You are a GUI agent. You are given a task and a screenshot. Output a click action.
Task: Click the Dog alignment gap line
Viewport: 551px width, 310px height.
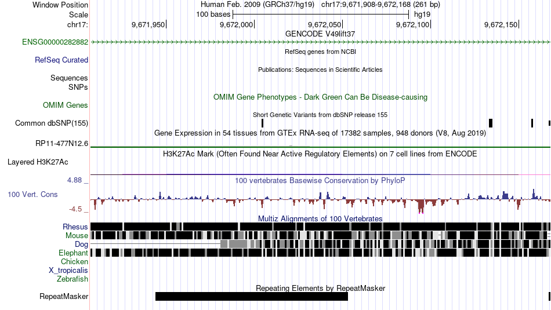tap(155, 244)
